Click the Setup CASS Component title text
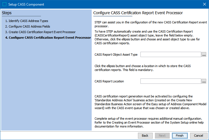The height and width of the screenshot is (140, 209). pyautogui.click(x=26, y=4)
